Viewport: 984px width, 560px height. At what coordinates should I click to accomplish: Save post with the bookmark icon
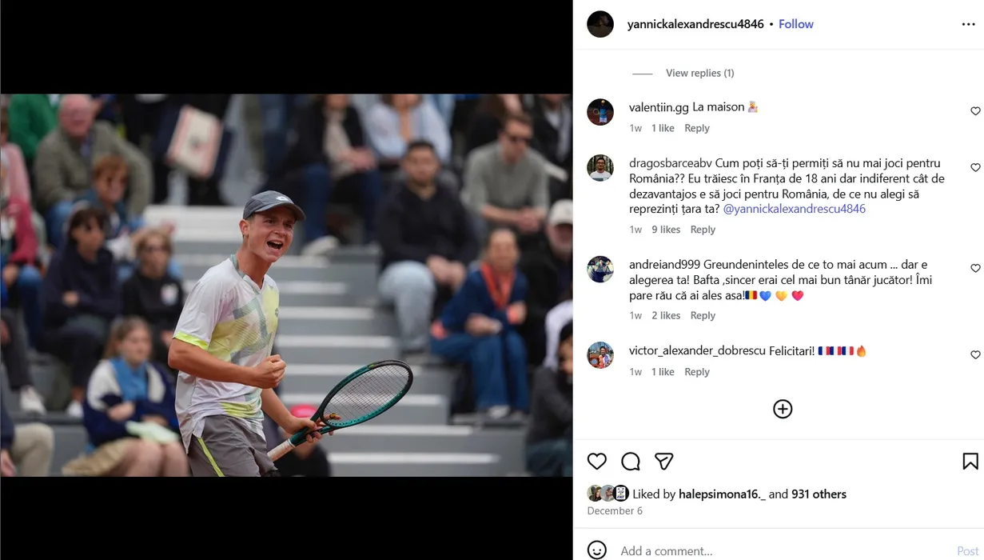(x=970, y=461)
